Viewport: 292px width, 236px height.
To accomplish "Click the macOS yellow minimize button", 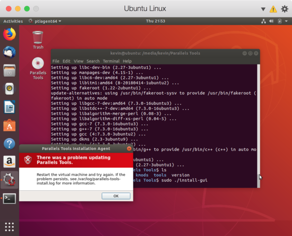I will coord(18,9).
